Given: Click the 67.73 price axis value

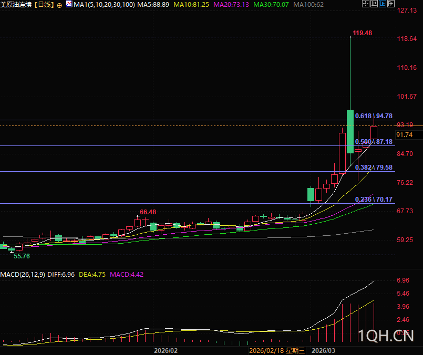Looking at the screenshot, I should (405, 211).
